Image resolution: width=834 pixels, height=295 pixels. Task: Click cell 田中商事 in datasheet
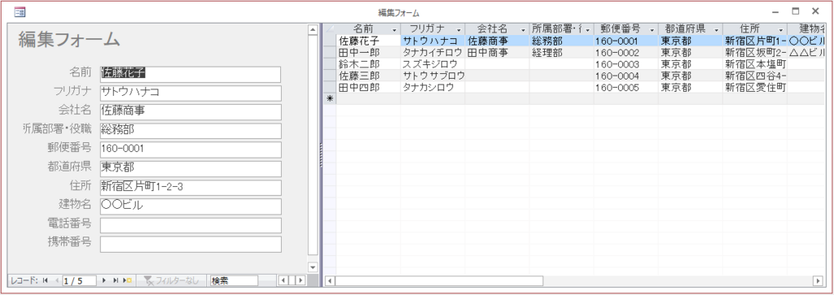point(498,52)
